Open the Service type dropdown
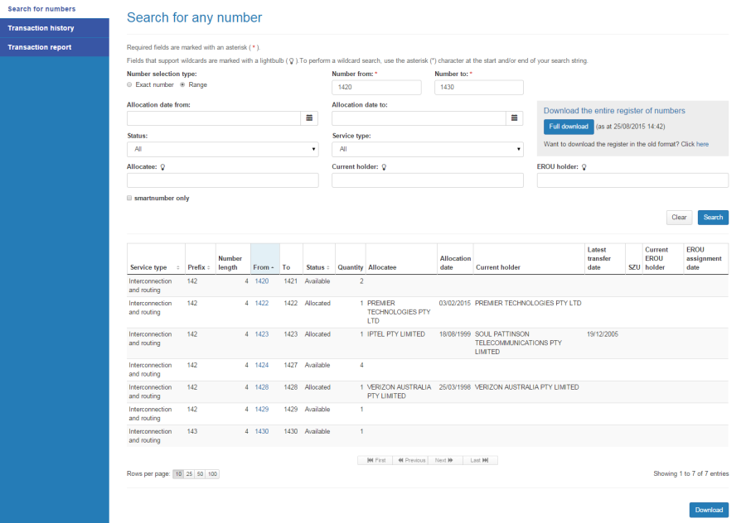 [x=428, y=149]
